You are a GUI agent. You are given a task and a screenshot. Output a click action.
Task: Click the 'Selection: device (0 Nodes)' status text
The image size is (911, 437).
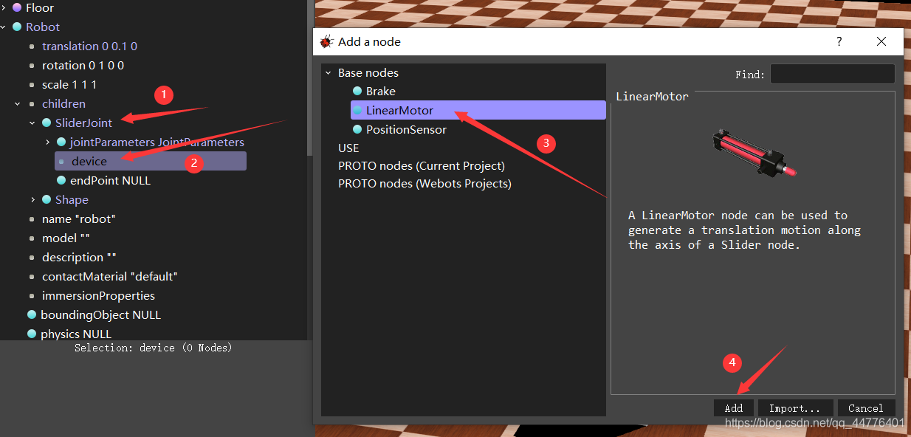153,348
